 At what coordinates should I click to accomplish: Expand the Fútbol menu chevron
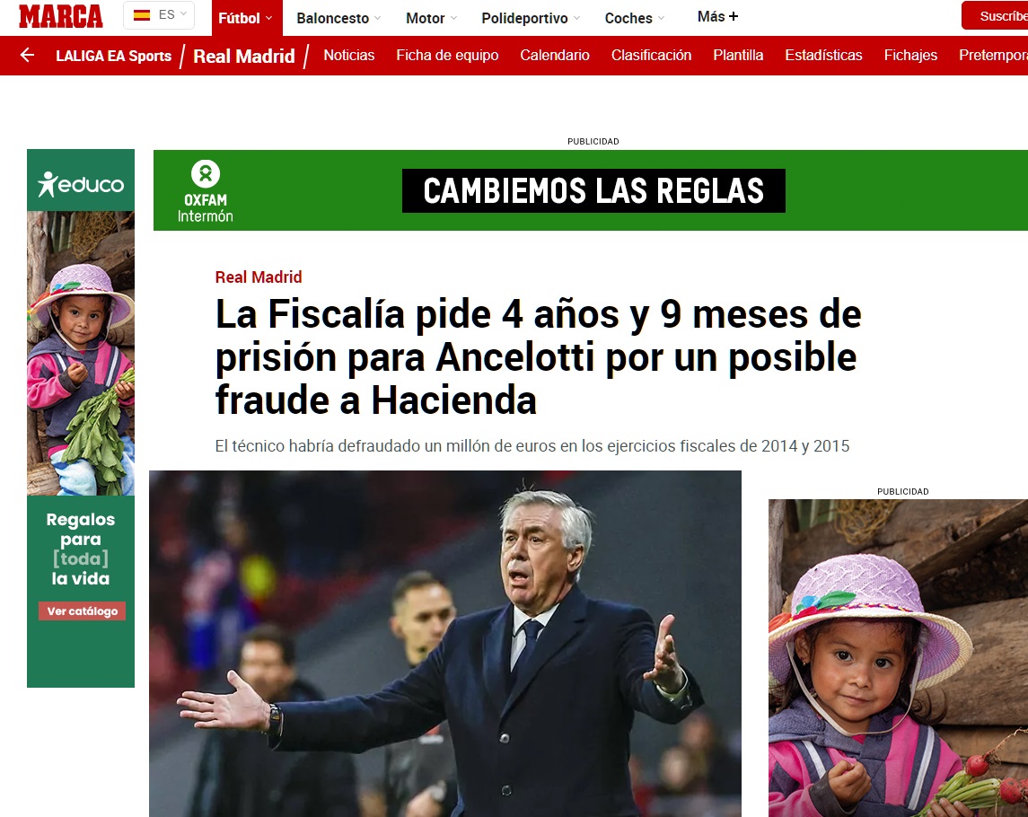[x=268, y=18]
